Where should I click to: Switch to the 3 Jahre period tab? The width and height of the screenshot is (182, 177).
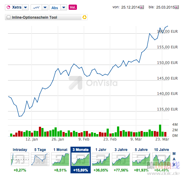(121, 150)
